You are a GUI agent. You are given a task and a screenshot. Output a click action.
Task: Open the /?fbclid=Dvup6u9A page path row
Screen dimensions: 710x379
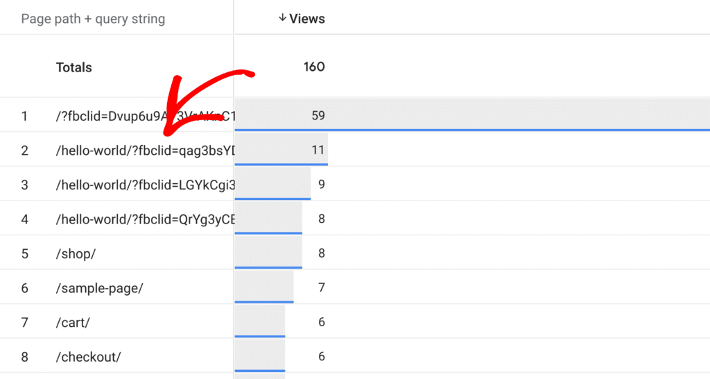coord(104,115)
